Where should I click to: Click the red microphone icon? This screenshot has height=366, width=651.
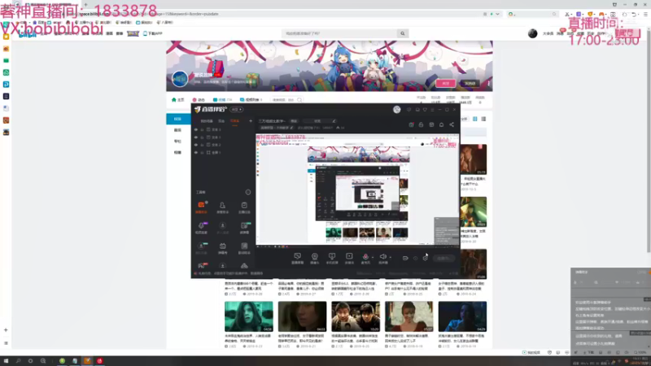[x=365, y=257]
